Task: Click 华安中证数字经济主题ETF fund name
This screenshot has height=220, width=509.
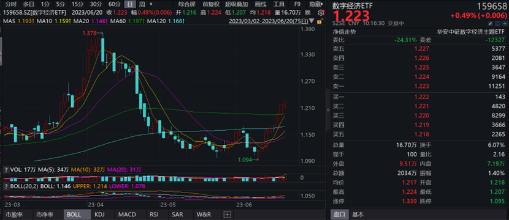Action: (x=471, y=32)
